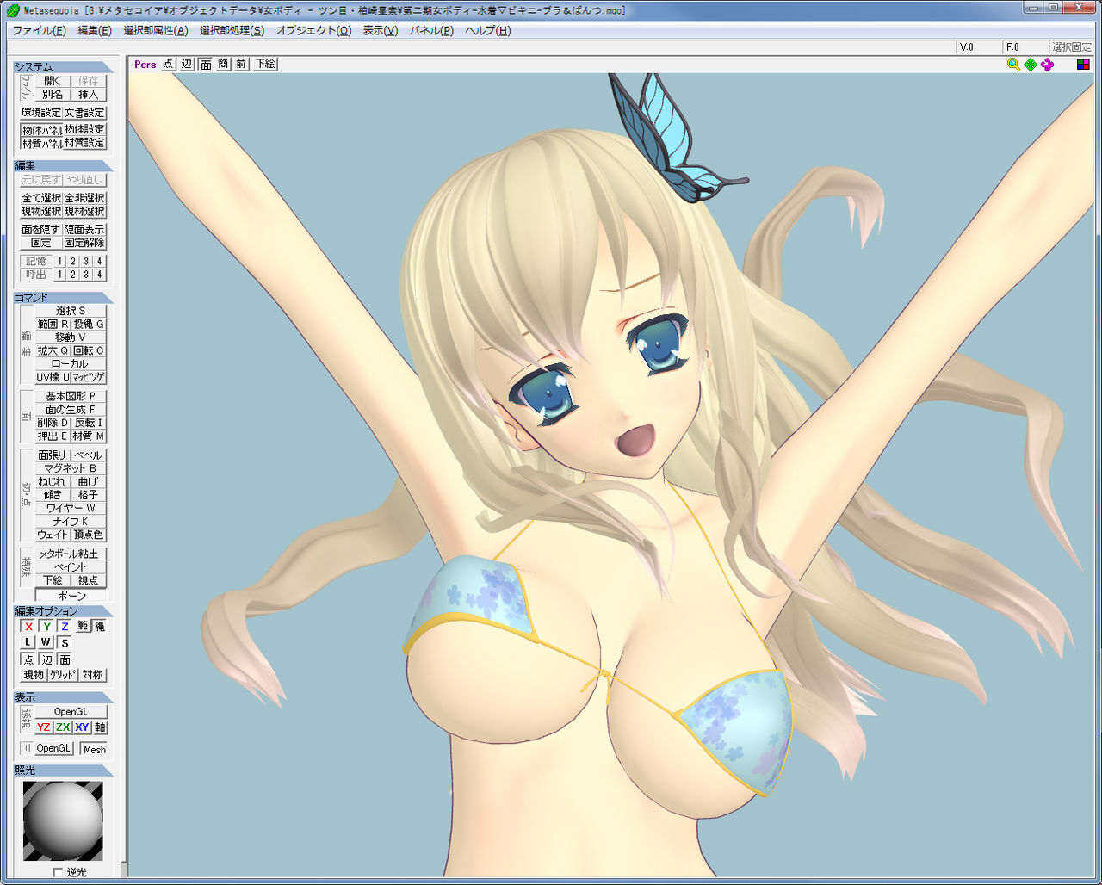
Task: Toggle the W world coordinate option
Action: tap(46, 642)
